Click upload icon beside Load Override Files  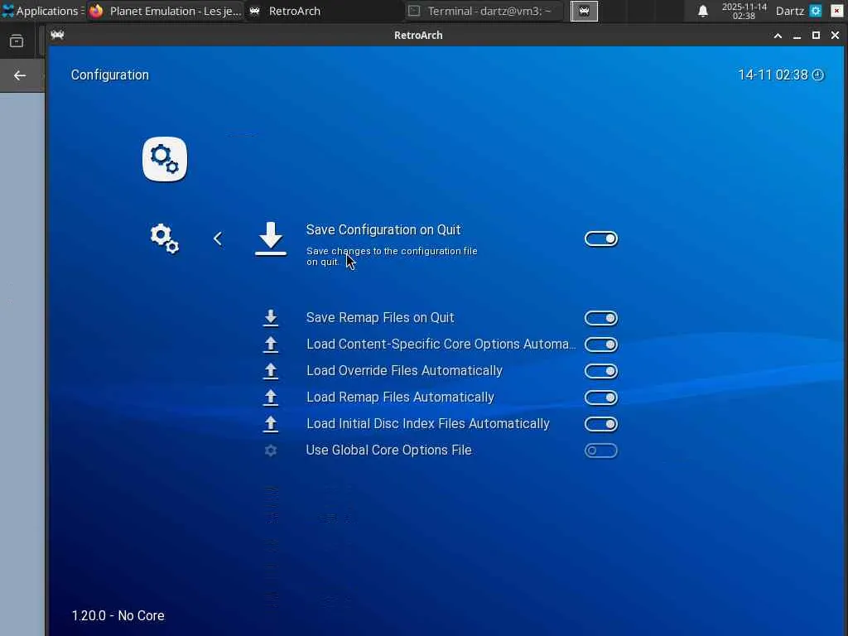(x=271, y=371)
